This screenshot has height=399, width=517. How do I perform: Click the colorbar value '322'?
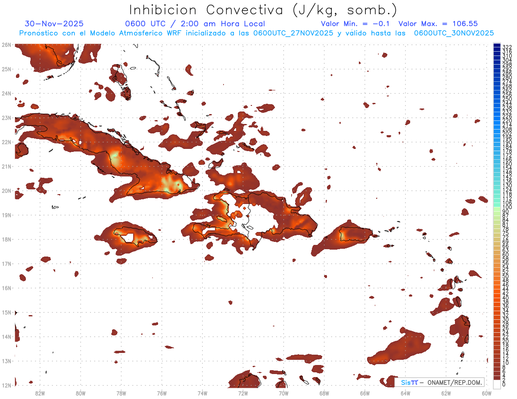[x=507, y=47]
